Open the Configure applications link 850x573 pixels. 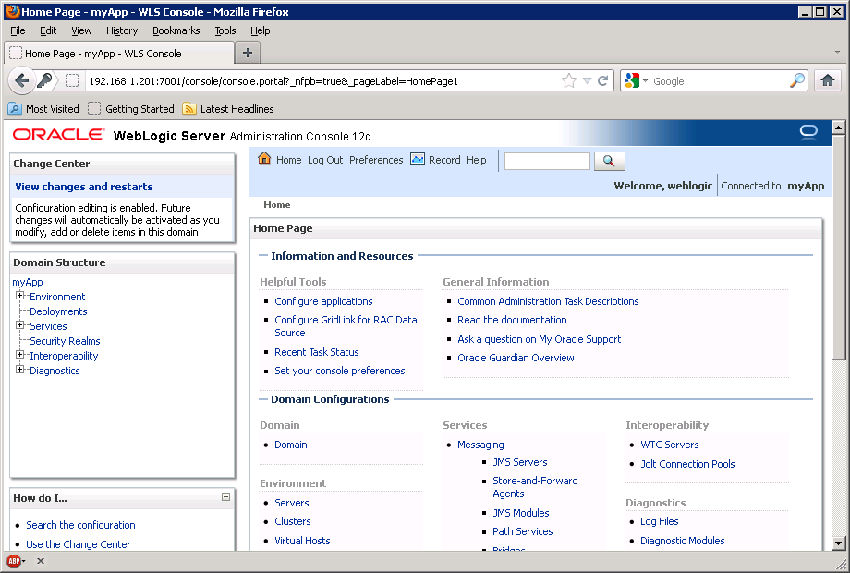[322, 300]
